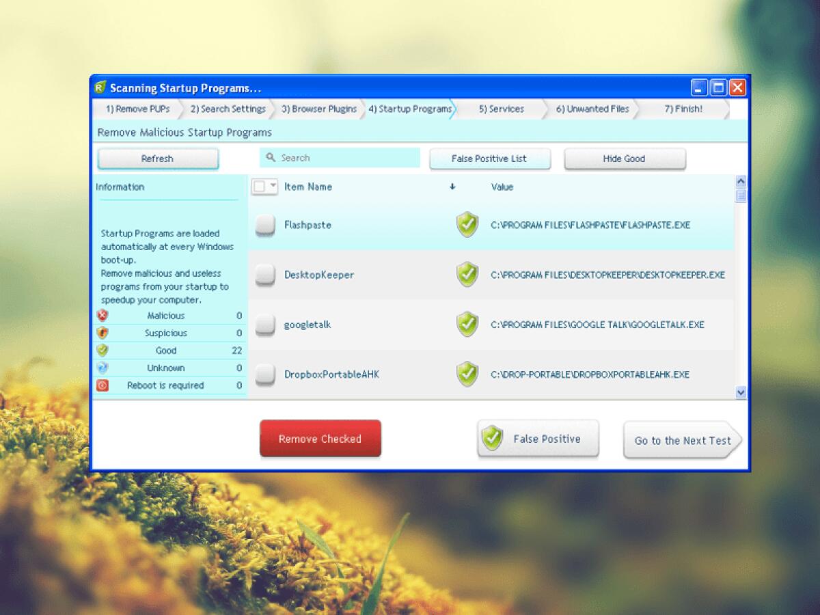Click the shield icon on the False Positive button
Viewport: 820px width, 615px height.
pyautogui.click(x=491, y=438)
